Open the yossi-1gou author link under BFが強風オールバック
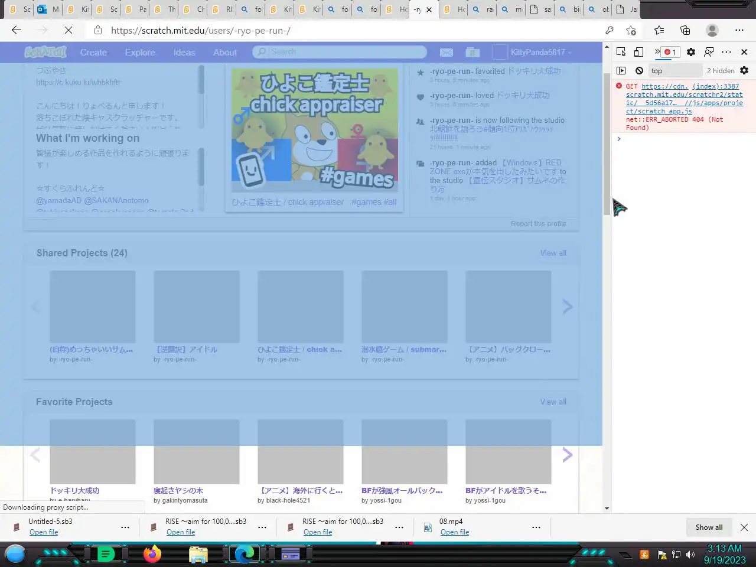This screenshot has width=756, height=567. point(386,500)
